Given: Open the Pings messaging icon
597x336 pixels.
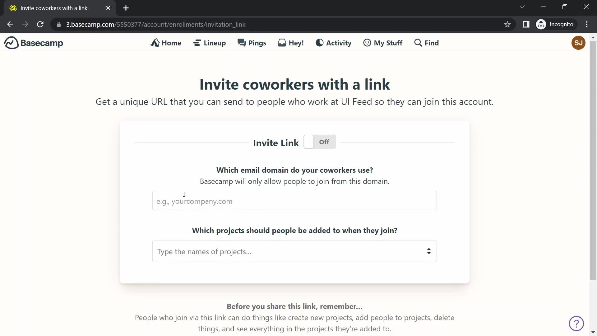Looking at the screenshot, I should coord(252,43).
